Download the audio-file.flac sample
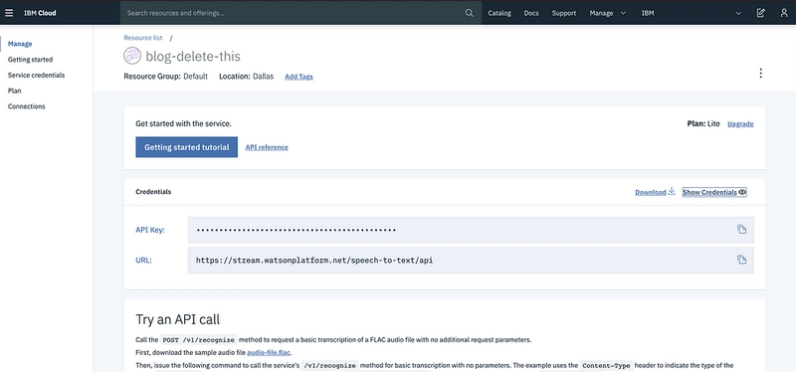 tap(269, 352)
